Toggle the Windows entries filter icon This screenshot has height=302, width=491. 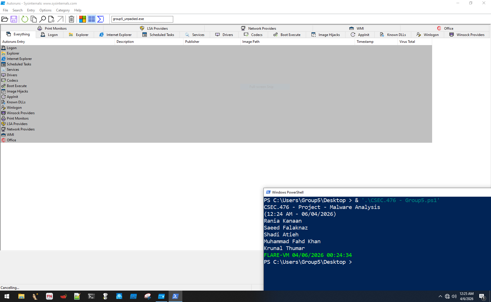point(91,19)
